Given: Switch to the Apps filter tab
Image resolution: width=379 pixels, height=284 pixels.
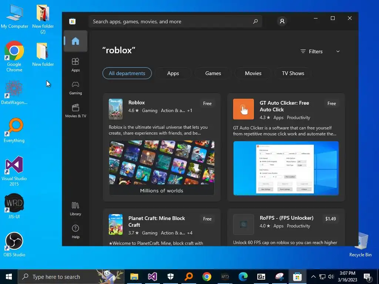Looking at the screenshot, I should point(173,73).
